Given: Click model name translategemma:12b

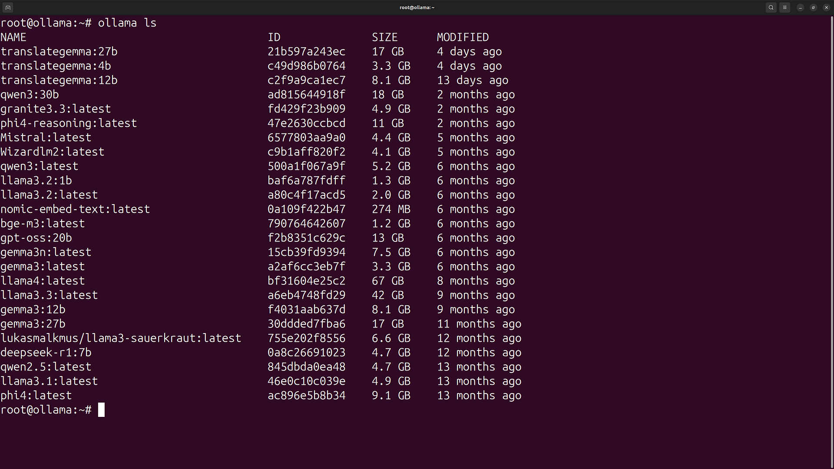Looking at the screenshot, I should (x=59, y=80).
